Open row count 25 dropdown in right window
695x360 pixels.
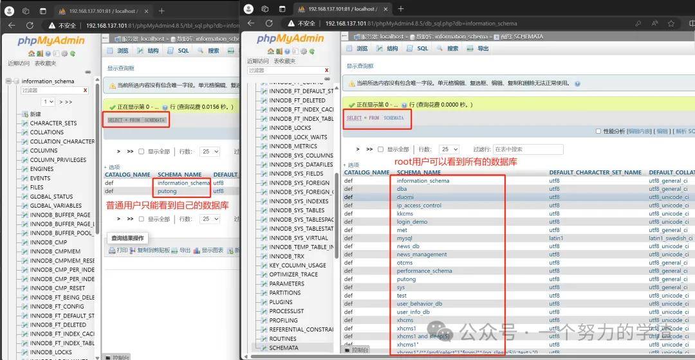(x=449, y=149)
